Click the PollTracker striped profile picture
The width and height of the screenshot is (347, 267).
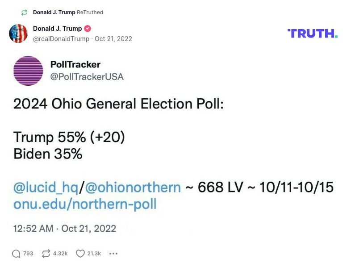(29, 71)
